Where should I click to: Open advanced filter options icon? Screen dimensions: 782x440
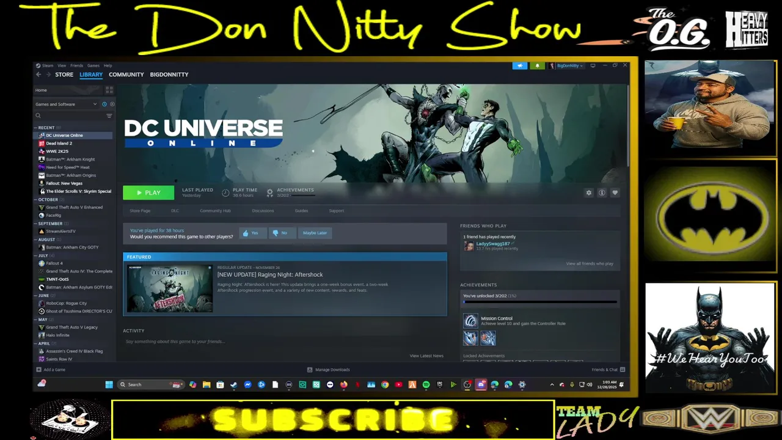tap(109, 116)
